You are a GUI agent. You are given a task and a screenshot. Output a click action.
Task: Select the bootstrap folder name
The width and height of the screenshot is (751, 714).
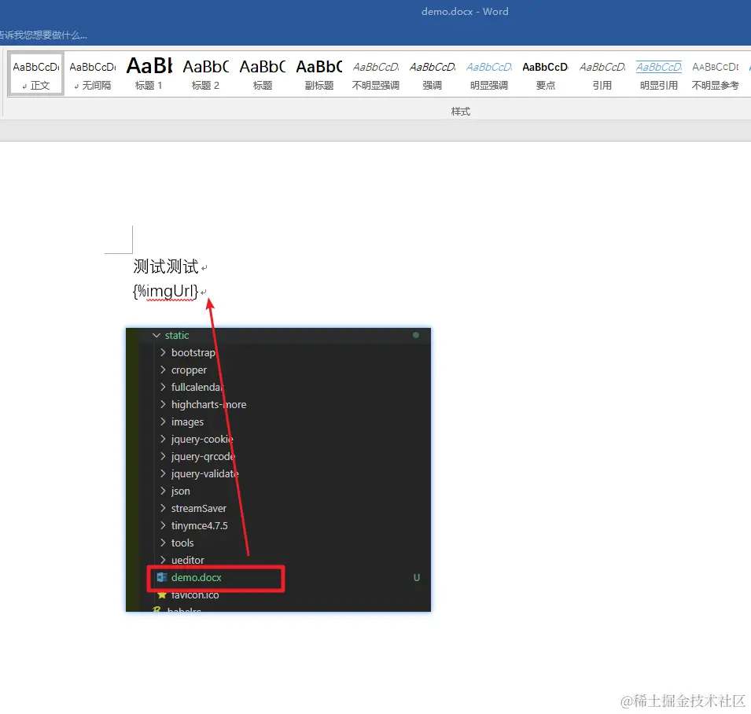click(x=193, y=352)
